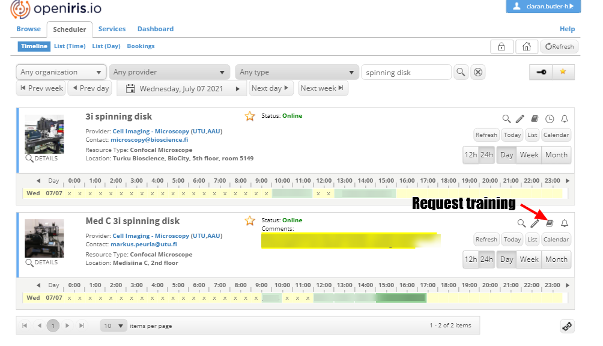Open the user account menu
This screenshot has height=346, width=603.
click(x=543, y=6)
